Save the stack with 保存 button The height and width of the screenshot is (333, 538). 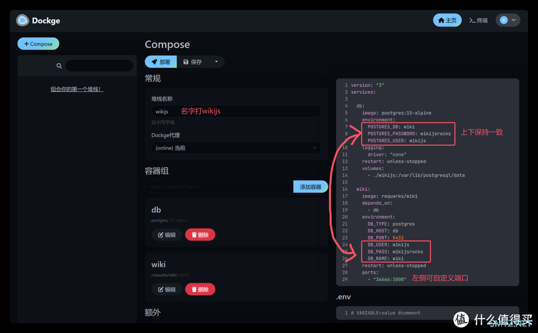192,62
